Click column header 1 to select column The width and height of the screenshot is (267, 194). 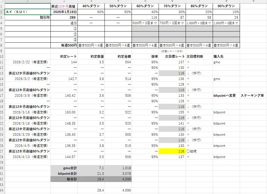click(27, 1)
